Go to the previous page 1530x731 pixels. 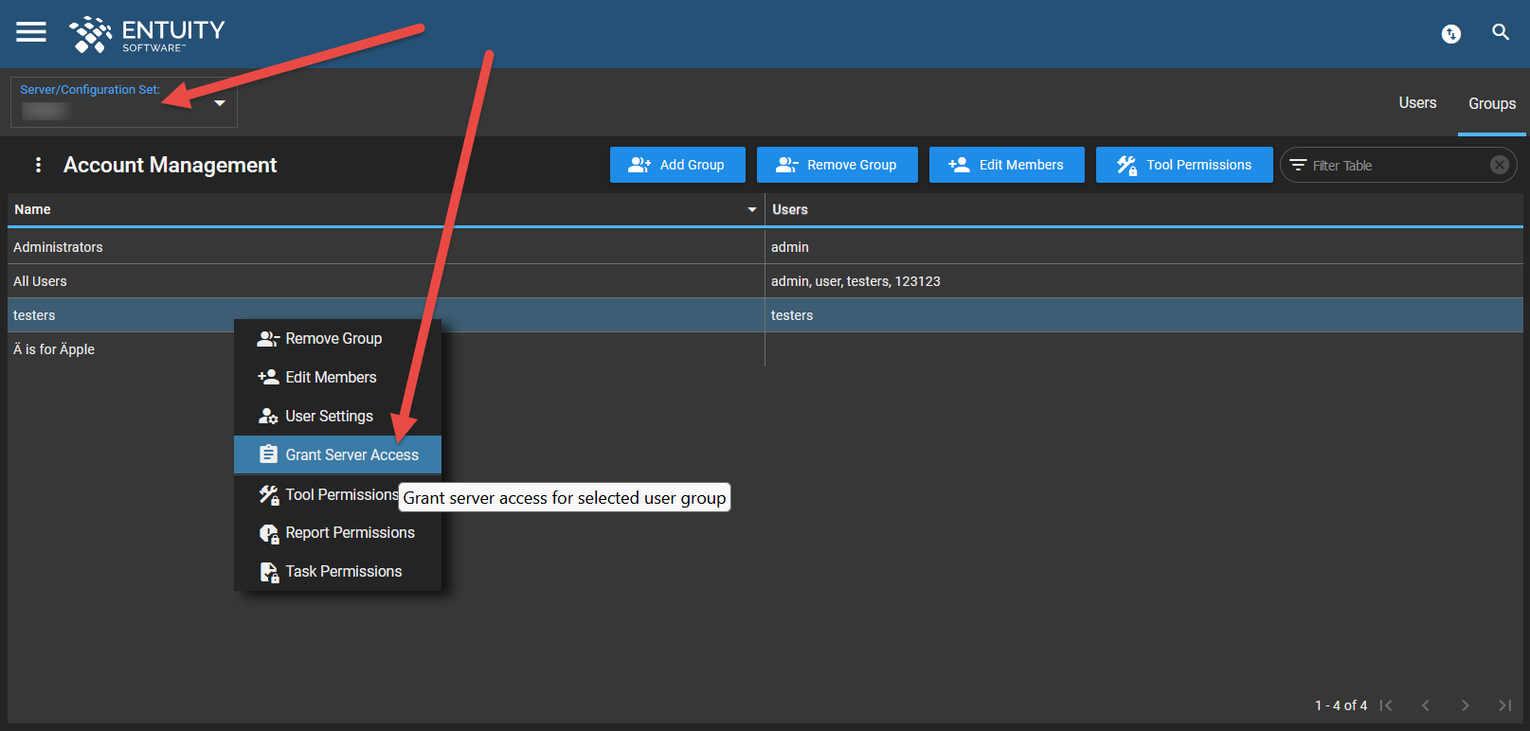[1426, 705]
